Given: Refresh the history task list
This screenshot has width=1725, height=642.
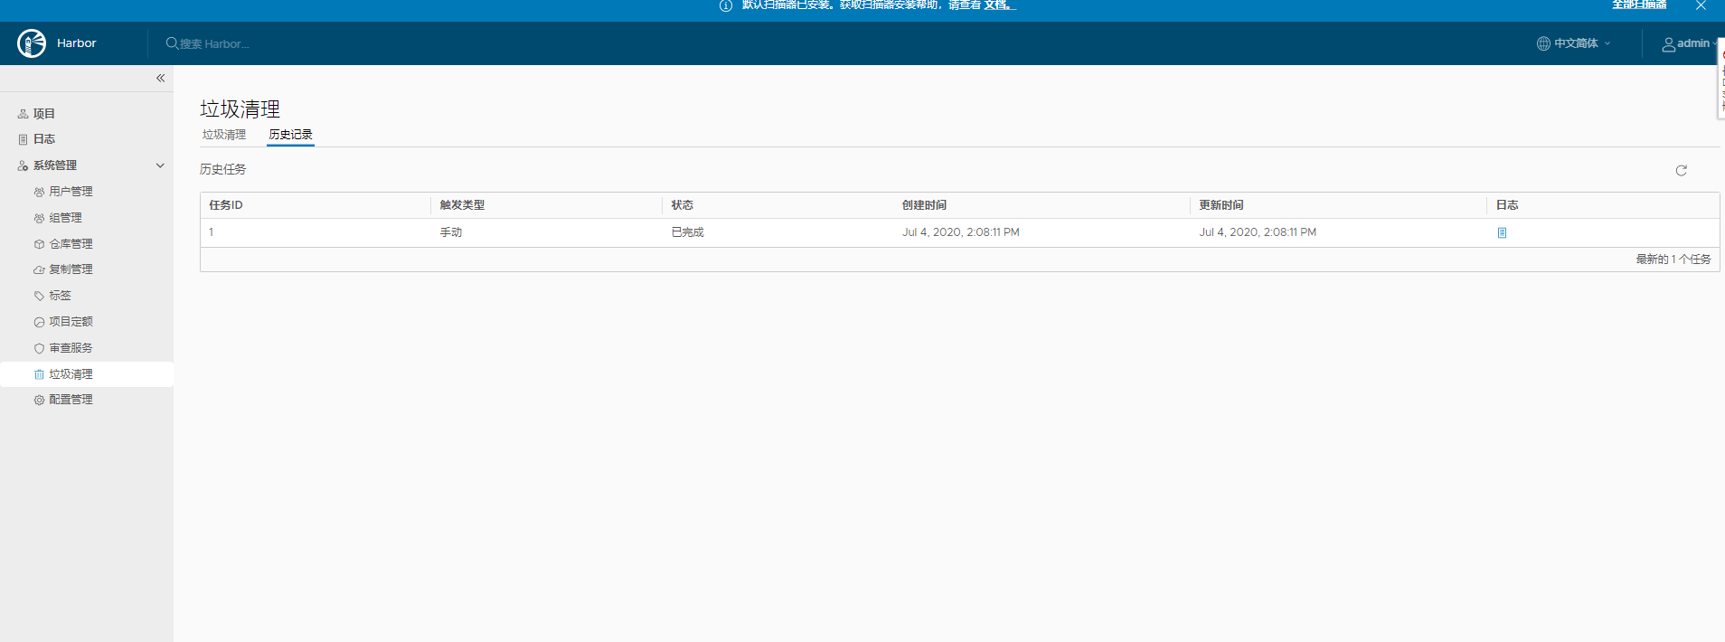Looking at the screenshot, I should [1681, 170].
